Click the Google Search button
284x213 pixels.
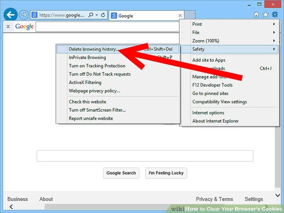coord(121,173)
